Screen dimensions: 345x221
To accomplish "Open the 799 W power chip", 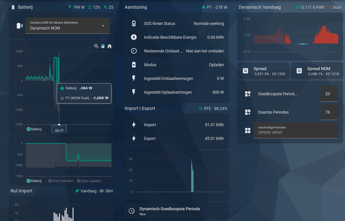I will coord(76,7).
